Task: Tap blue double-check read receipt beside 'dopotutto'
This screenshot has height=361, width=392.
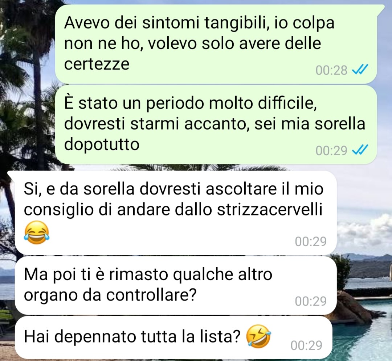Action: [360, 150]
